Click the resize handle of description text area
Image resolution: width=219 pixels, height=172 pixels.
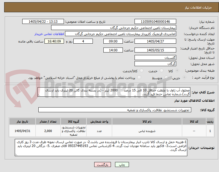coord(39,95)
